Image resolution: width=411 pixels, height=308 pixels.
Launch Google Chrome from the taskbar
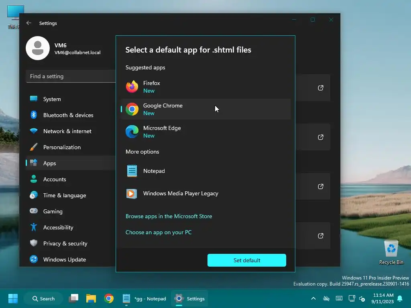pyautogui.click(x=109, y=298)
